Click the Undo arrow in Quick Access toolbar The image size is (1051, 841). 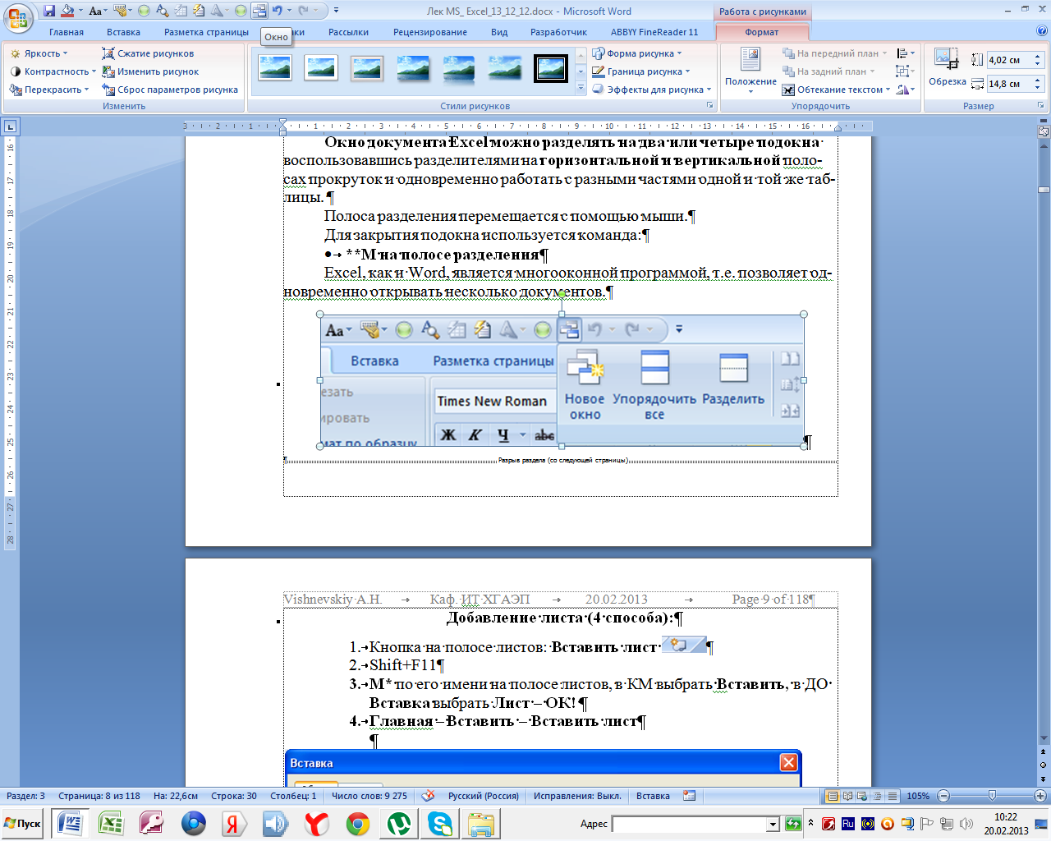[277, 11]
